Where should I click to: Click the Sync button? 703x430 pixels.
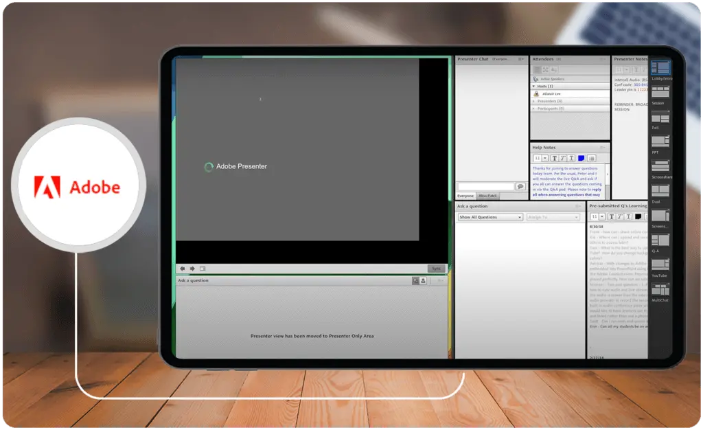tap(436, 269)
